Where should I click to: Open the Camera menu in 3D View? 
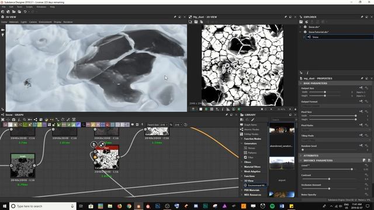33,22
